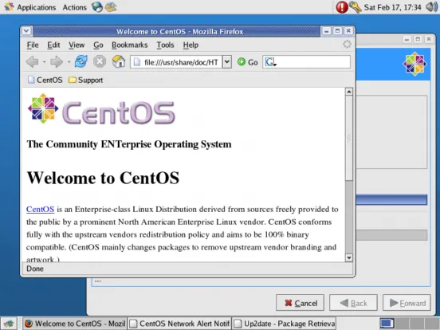The height and width of the screenshot is (330, 440).
Task: Open the Bookmarks menu
Action: coord(129,45)
